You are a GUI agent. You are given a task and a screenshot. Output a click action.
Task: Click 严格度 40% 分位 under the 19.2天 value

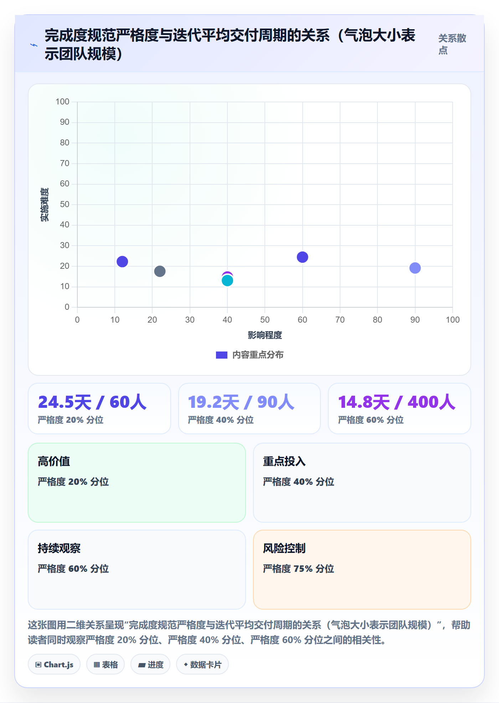tap(221, 420)
